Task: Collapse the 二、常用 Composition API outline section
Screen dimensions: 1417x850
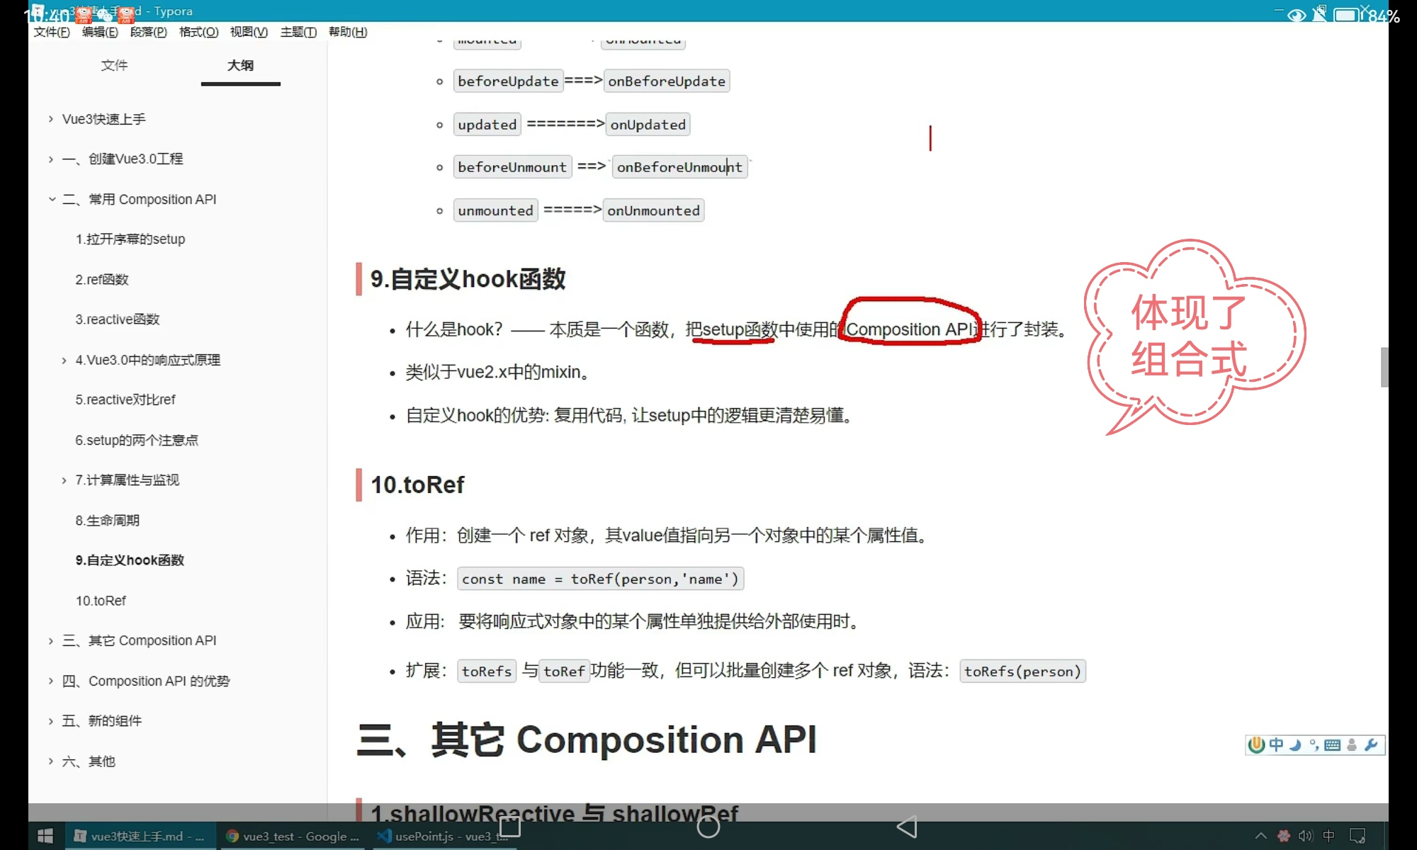Action: (x=52, y=200)
